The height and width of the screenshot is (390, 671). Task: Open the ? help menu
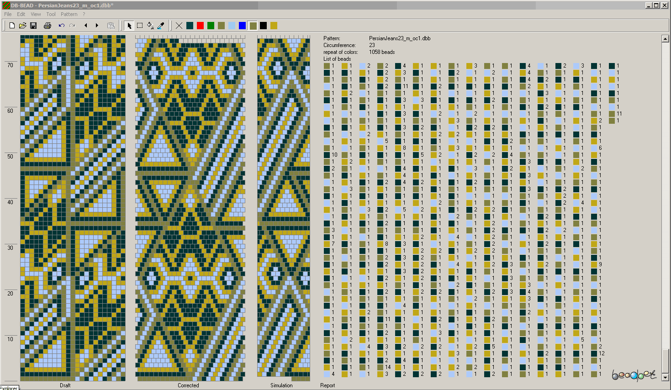tap(84, 14)
